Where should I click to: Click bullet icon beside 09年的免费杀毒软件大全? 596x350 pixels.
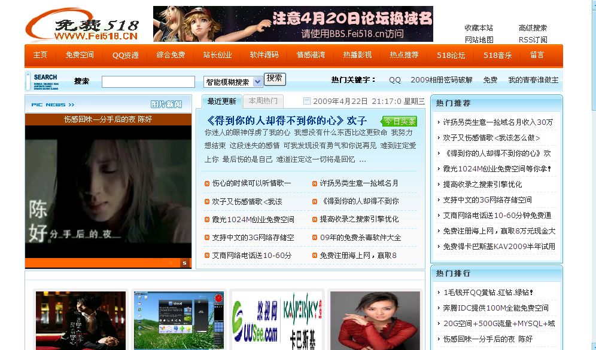click(315, 237)
